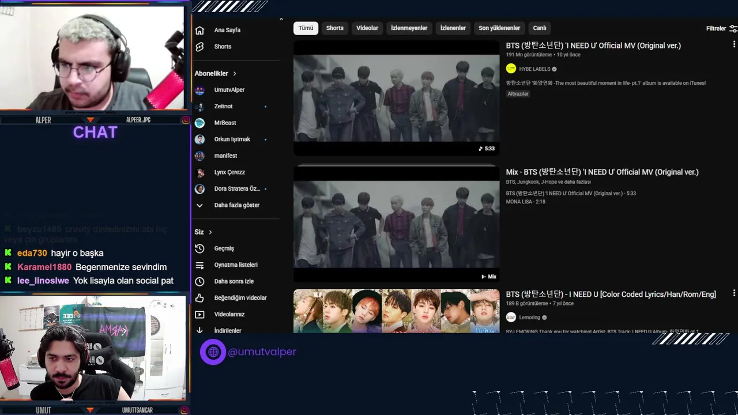Open Beğendiğim videolar thumbs-up icon
Screen dimensions: 738x415
point(199,298)
